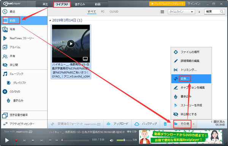Image resolution: width=228 pixels, height=146 pixels.
Task: Play the video thumbnail's play overlay
Action: click(x=71, y=44)
